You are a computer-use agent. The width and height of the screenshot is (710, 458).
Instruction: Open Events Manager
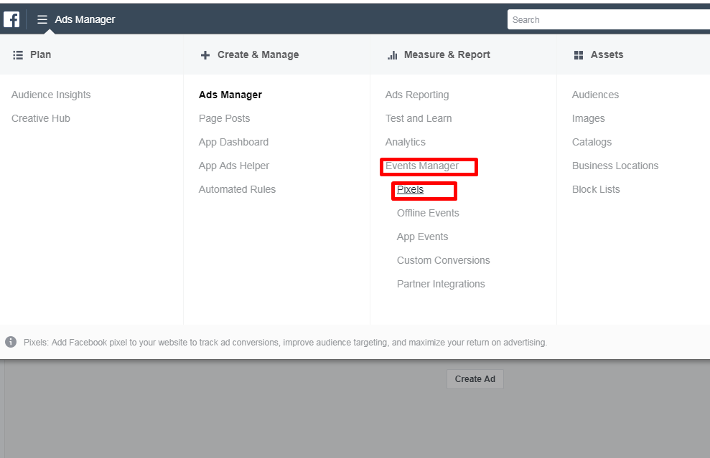point(422,166)
